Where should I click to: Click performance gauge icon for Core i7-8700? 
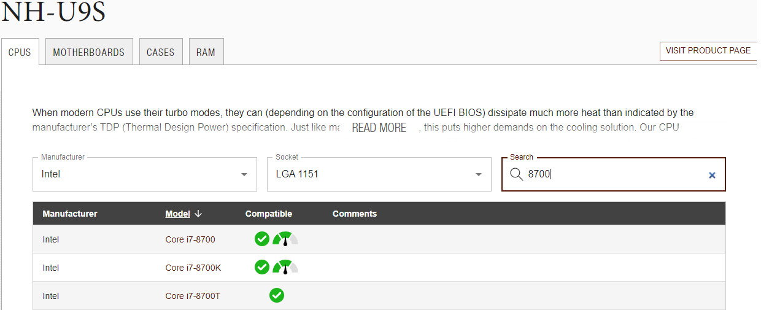pyautogui.click(x=285, y=239)
